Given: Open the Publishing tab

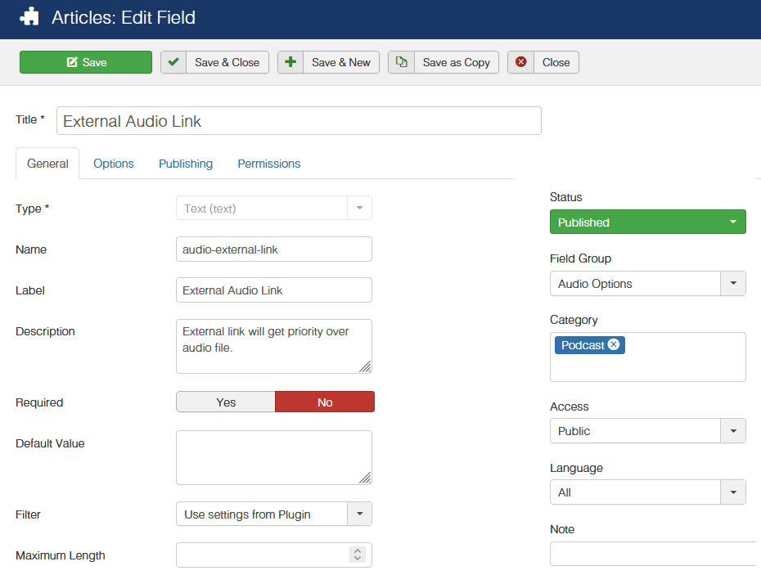Looking at the screenshot, I should click(186, 164).
